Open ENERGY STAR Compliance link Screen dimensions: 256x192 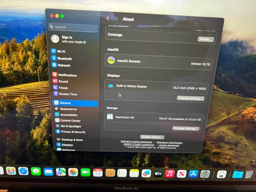tap(139, 145)
